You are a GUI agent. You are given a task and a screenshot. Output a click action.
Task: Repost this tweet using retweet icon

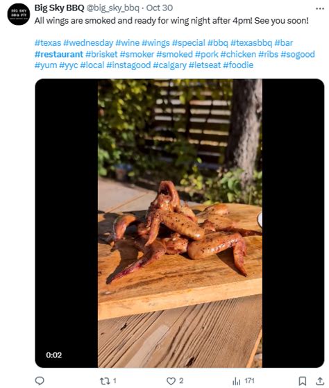pos(104,381)
